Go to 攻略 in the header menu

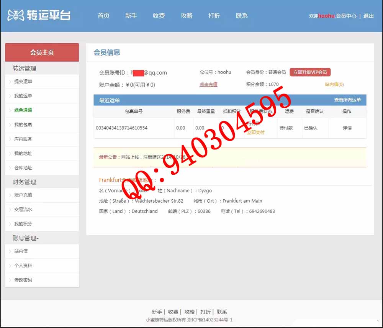(187, 16)
